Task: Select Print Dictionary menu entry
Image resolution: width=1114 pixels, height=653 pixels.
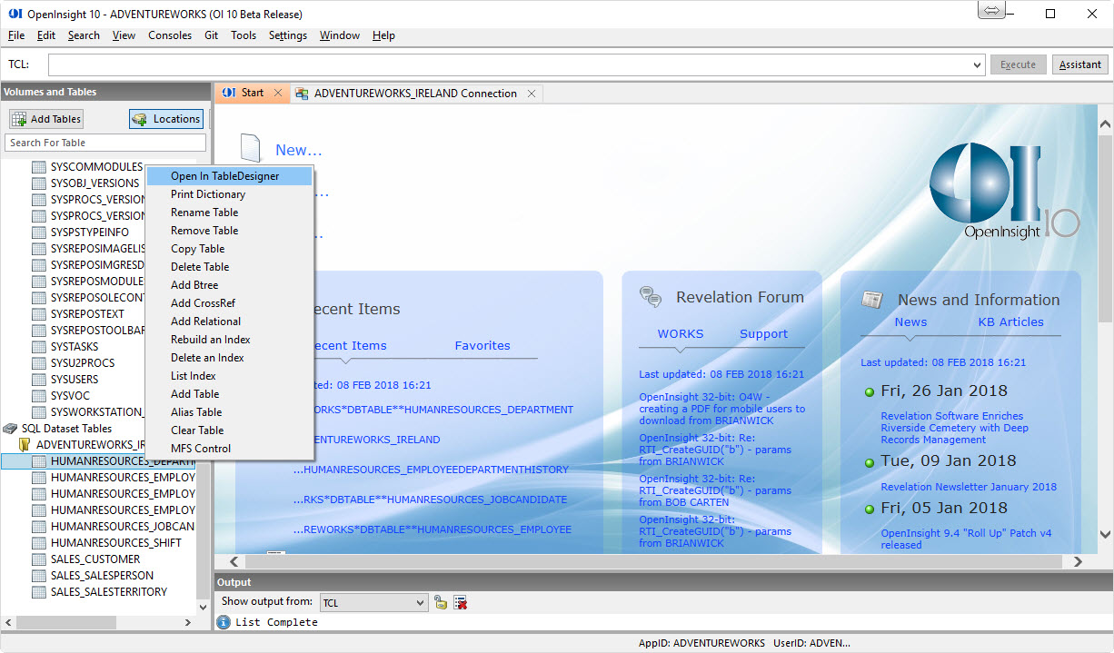Action: coord(229,194)
